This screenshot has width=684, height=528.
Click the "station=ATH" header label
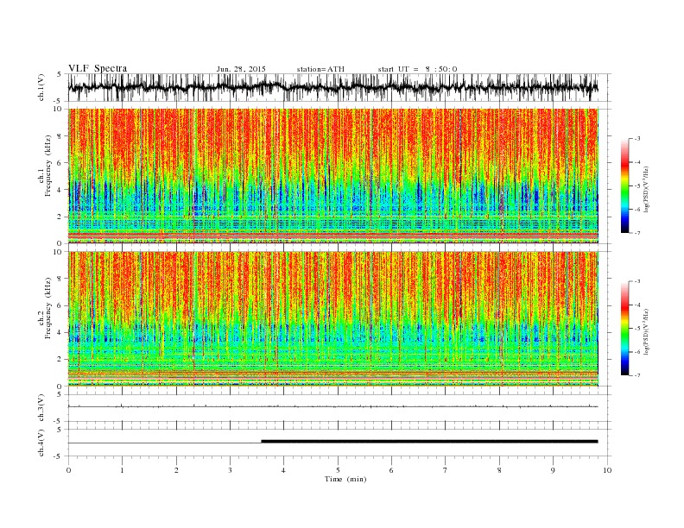(x=320, y=69)
